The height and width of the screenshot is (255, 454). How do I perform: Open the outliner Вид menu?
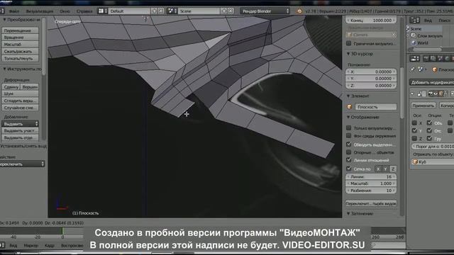(x=428, y=21)
